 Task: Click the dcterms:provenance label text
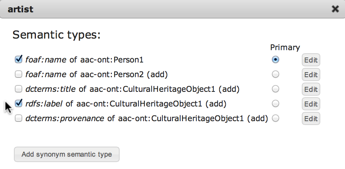(x=65, y=118)
